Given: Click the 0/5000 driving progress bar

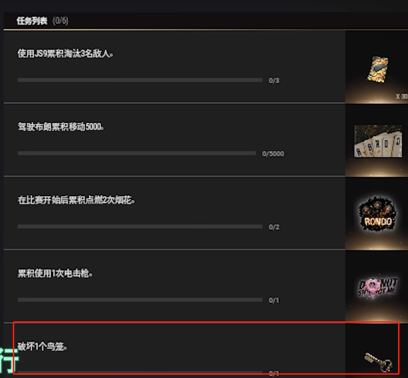Looking at the screenshot, I should (x=137, y=153).
